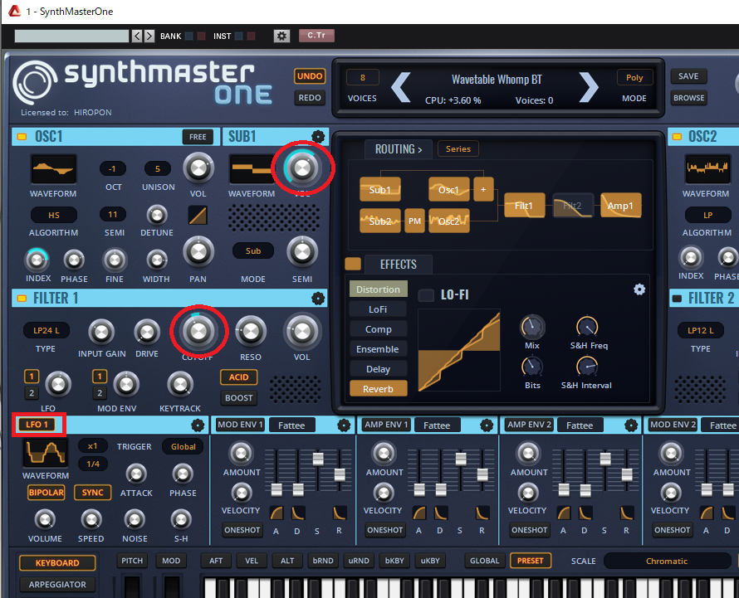Enable Filter 2 power switch
Image resolution: width=739 pixels, height=598 pixels.
coord(677,298)
